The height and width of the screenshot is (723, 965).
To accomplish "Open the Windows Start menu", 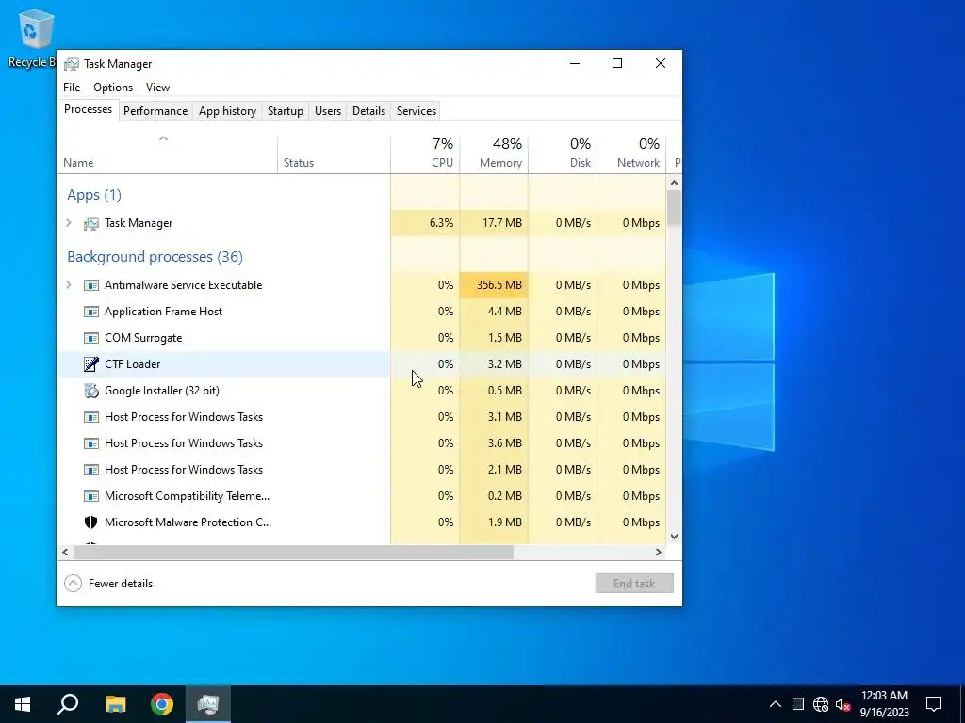I will [23, 704].
